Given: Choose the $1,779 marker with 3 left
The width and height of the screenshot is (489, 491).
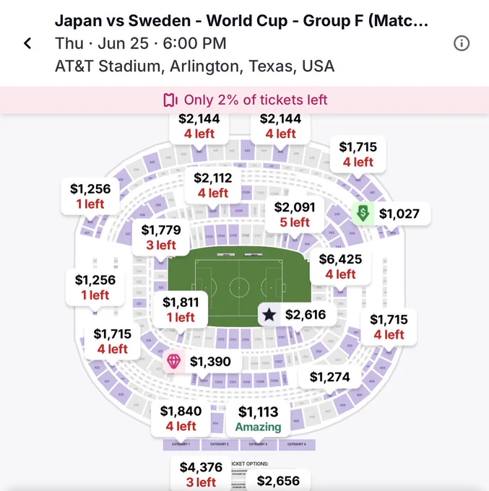Looking at the screenshot, I should coord(161,238).
